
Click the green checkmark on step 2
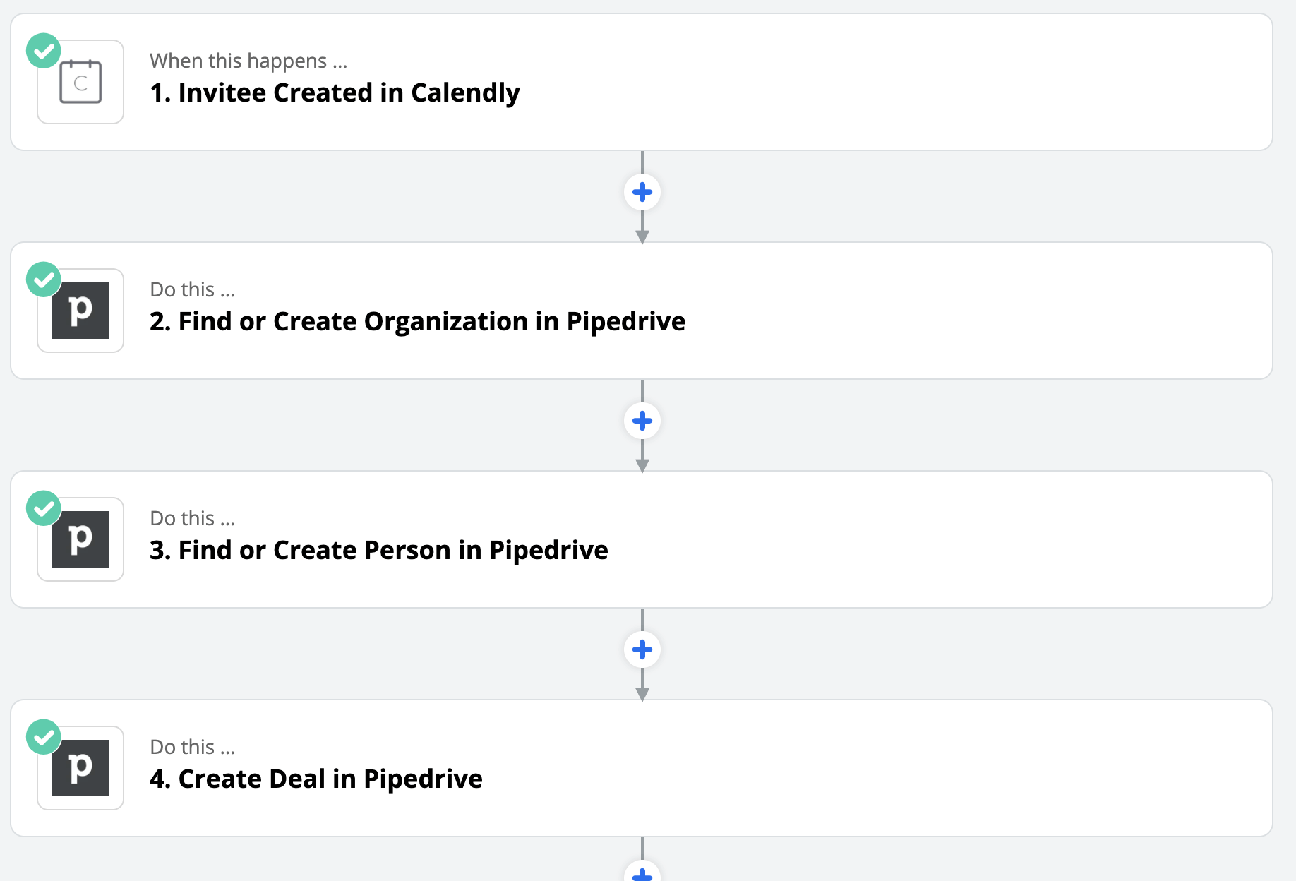tap(44, 280)
